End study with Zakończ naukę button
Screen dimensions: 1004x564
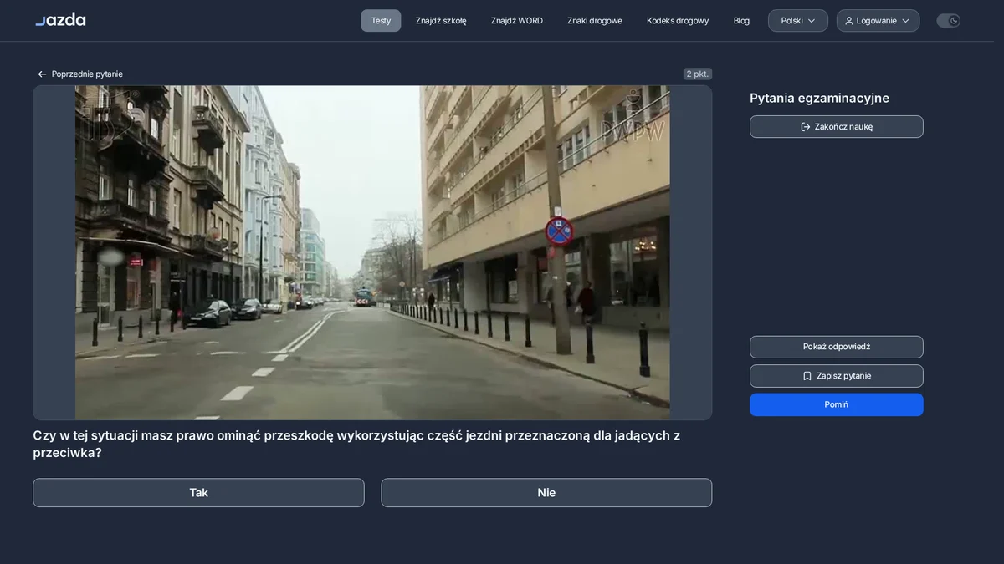tap(837, 127)
